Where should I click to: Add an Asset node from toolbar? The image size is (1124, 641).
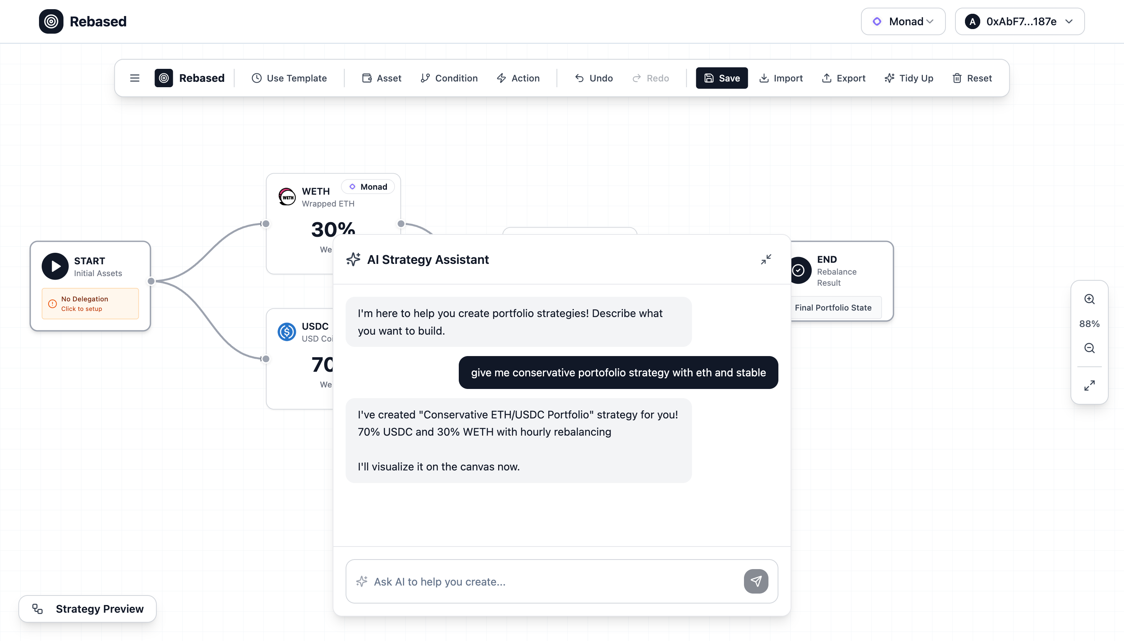pos(382,78)
